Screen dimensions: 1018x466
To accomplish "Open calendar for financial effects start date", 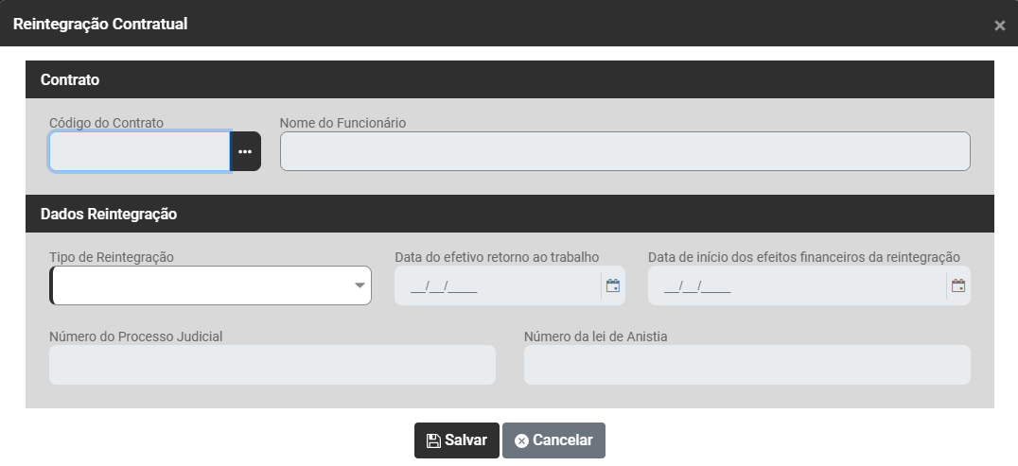I will [x=958, y=285].
